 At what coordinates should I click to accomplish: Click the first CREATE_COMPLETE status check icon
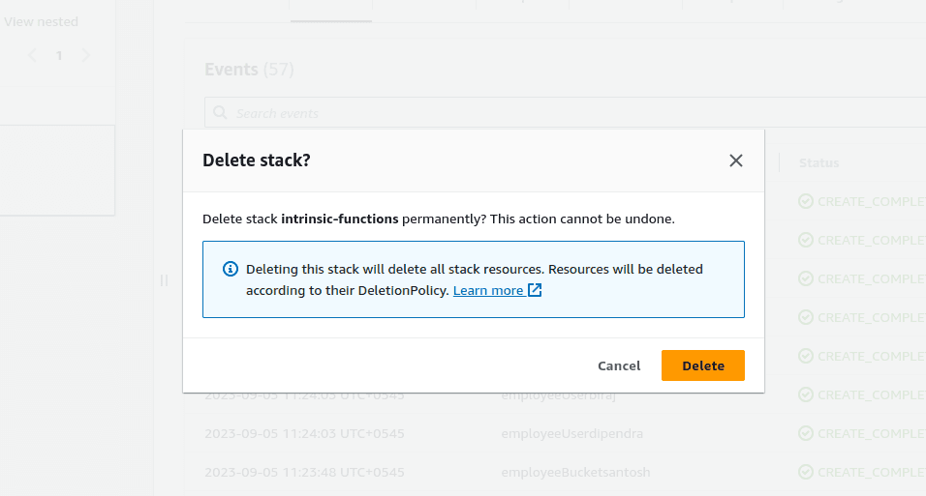tap(806, 202)
